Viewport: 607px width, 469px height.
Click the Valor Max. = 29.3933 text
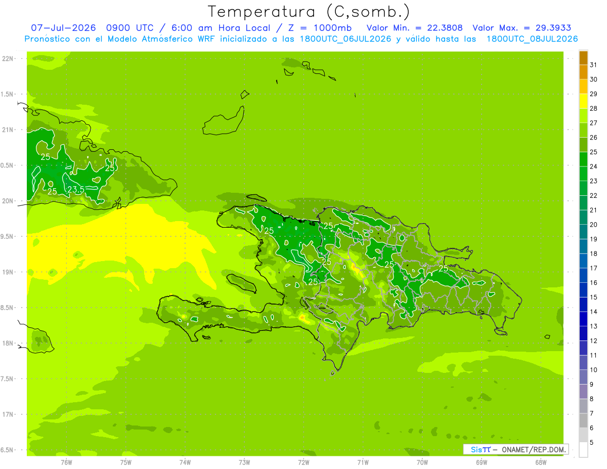coord(522,28)
